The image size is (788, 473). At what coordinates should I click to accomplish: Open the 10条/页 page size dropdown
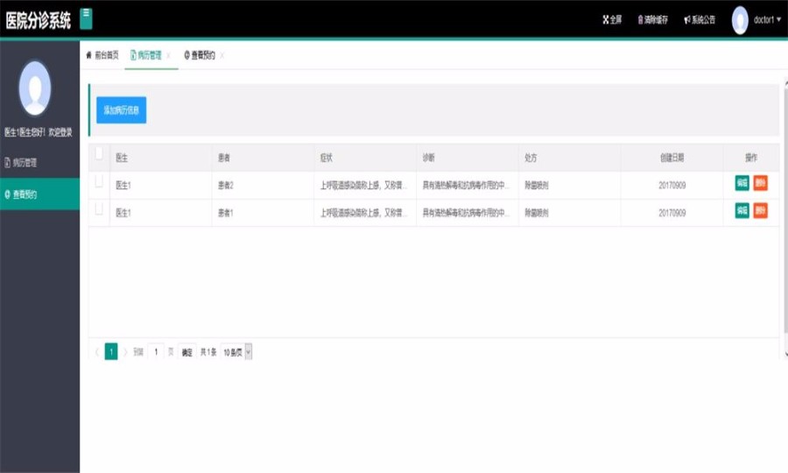coord(236,352)
